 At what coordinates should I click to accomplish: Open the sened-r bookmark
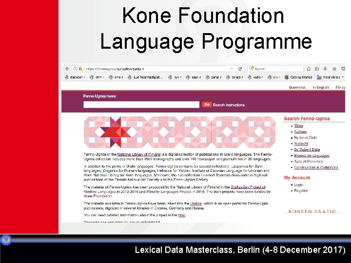(234, 77)
